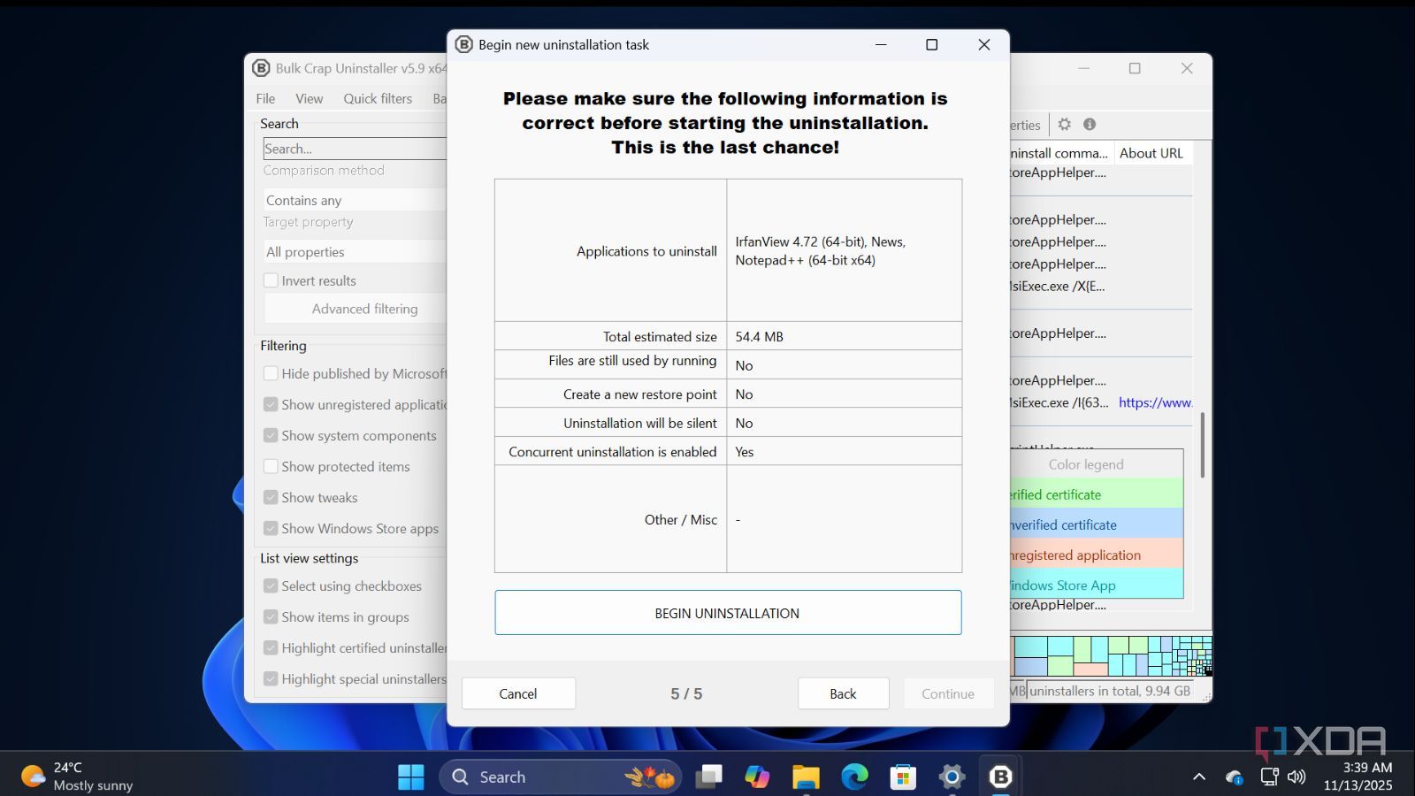This screenshot has height=796, width=1415.
Task: Click the network tray icon
Action: tap(1269, 777)
